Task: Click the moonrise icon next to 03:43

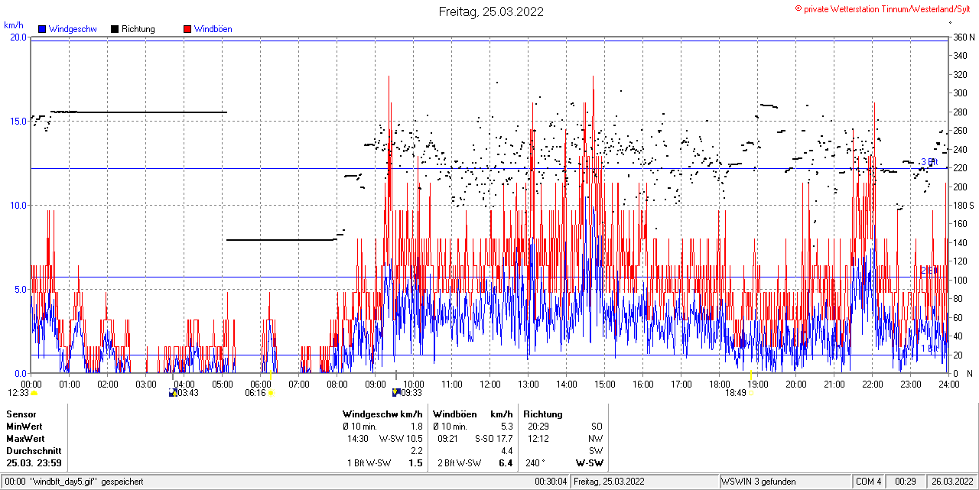Action: pyautogui.click(x=173, y=393)
